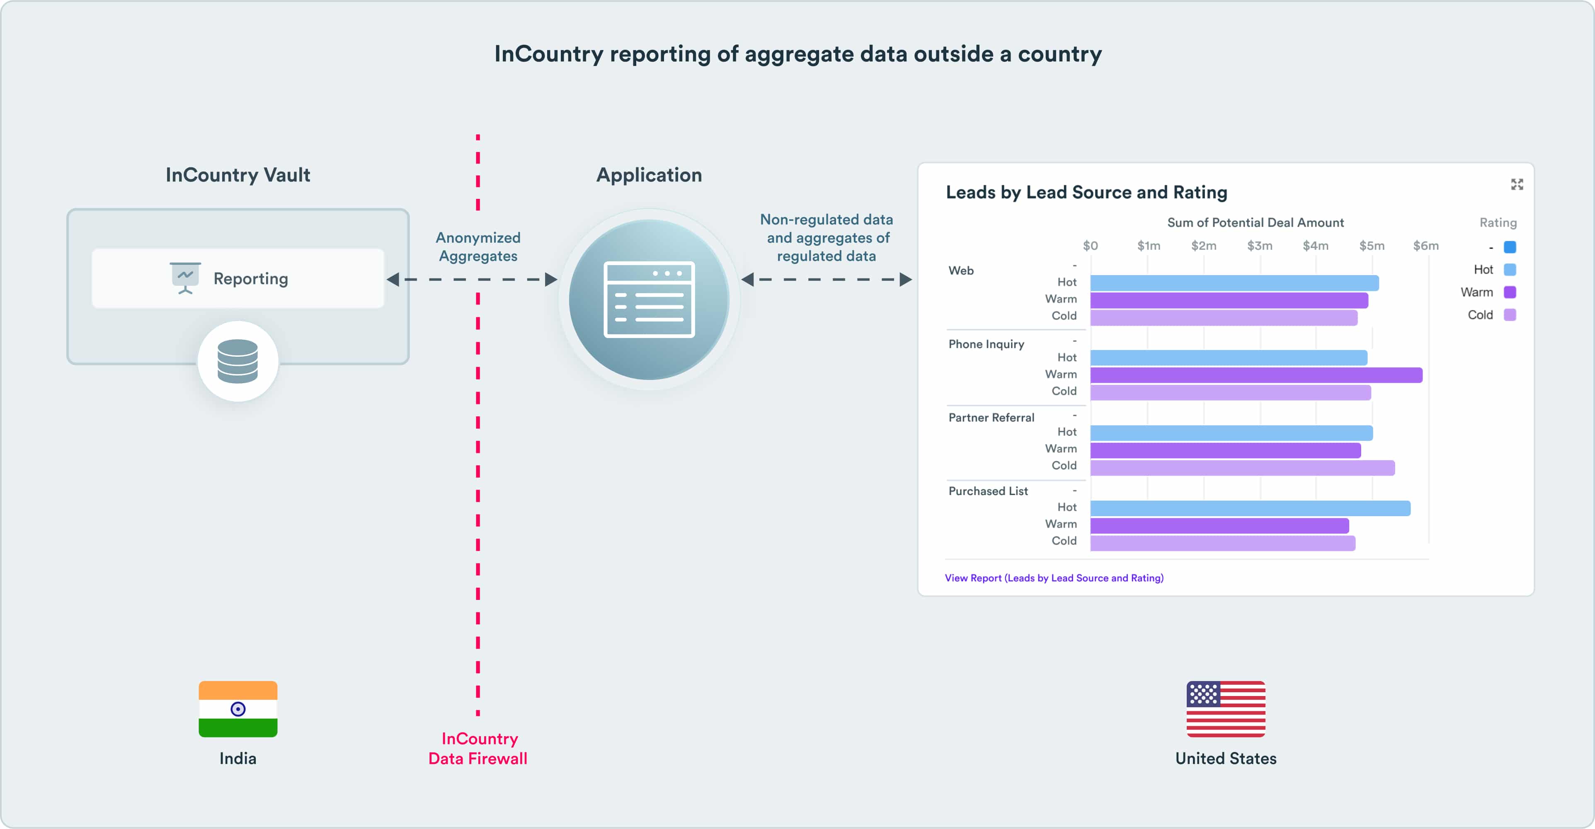Click the Phone Inquiry Hot bar
This screenshot has width=1595, height=829.
point(1229,358)
